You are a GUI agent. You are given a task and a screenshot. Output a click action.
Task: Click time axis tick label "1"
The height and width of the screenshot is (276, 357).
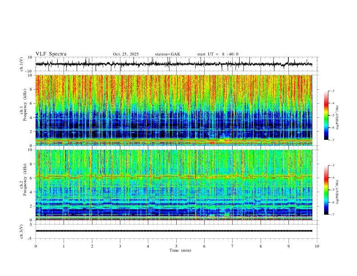tap(64, 246)
